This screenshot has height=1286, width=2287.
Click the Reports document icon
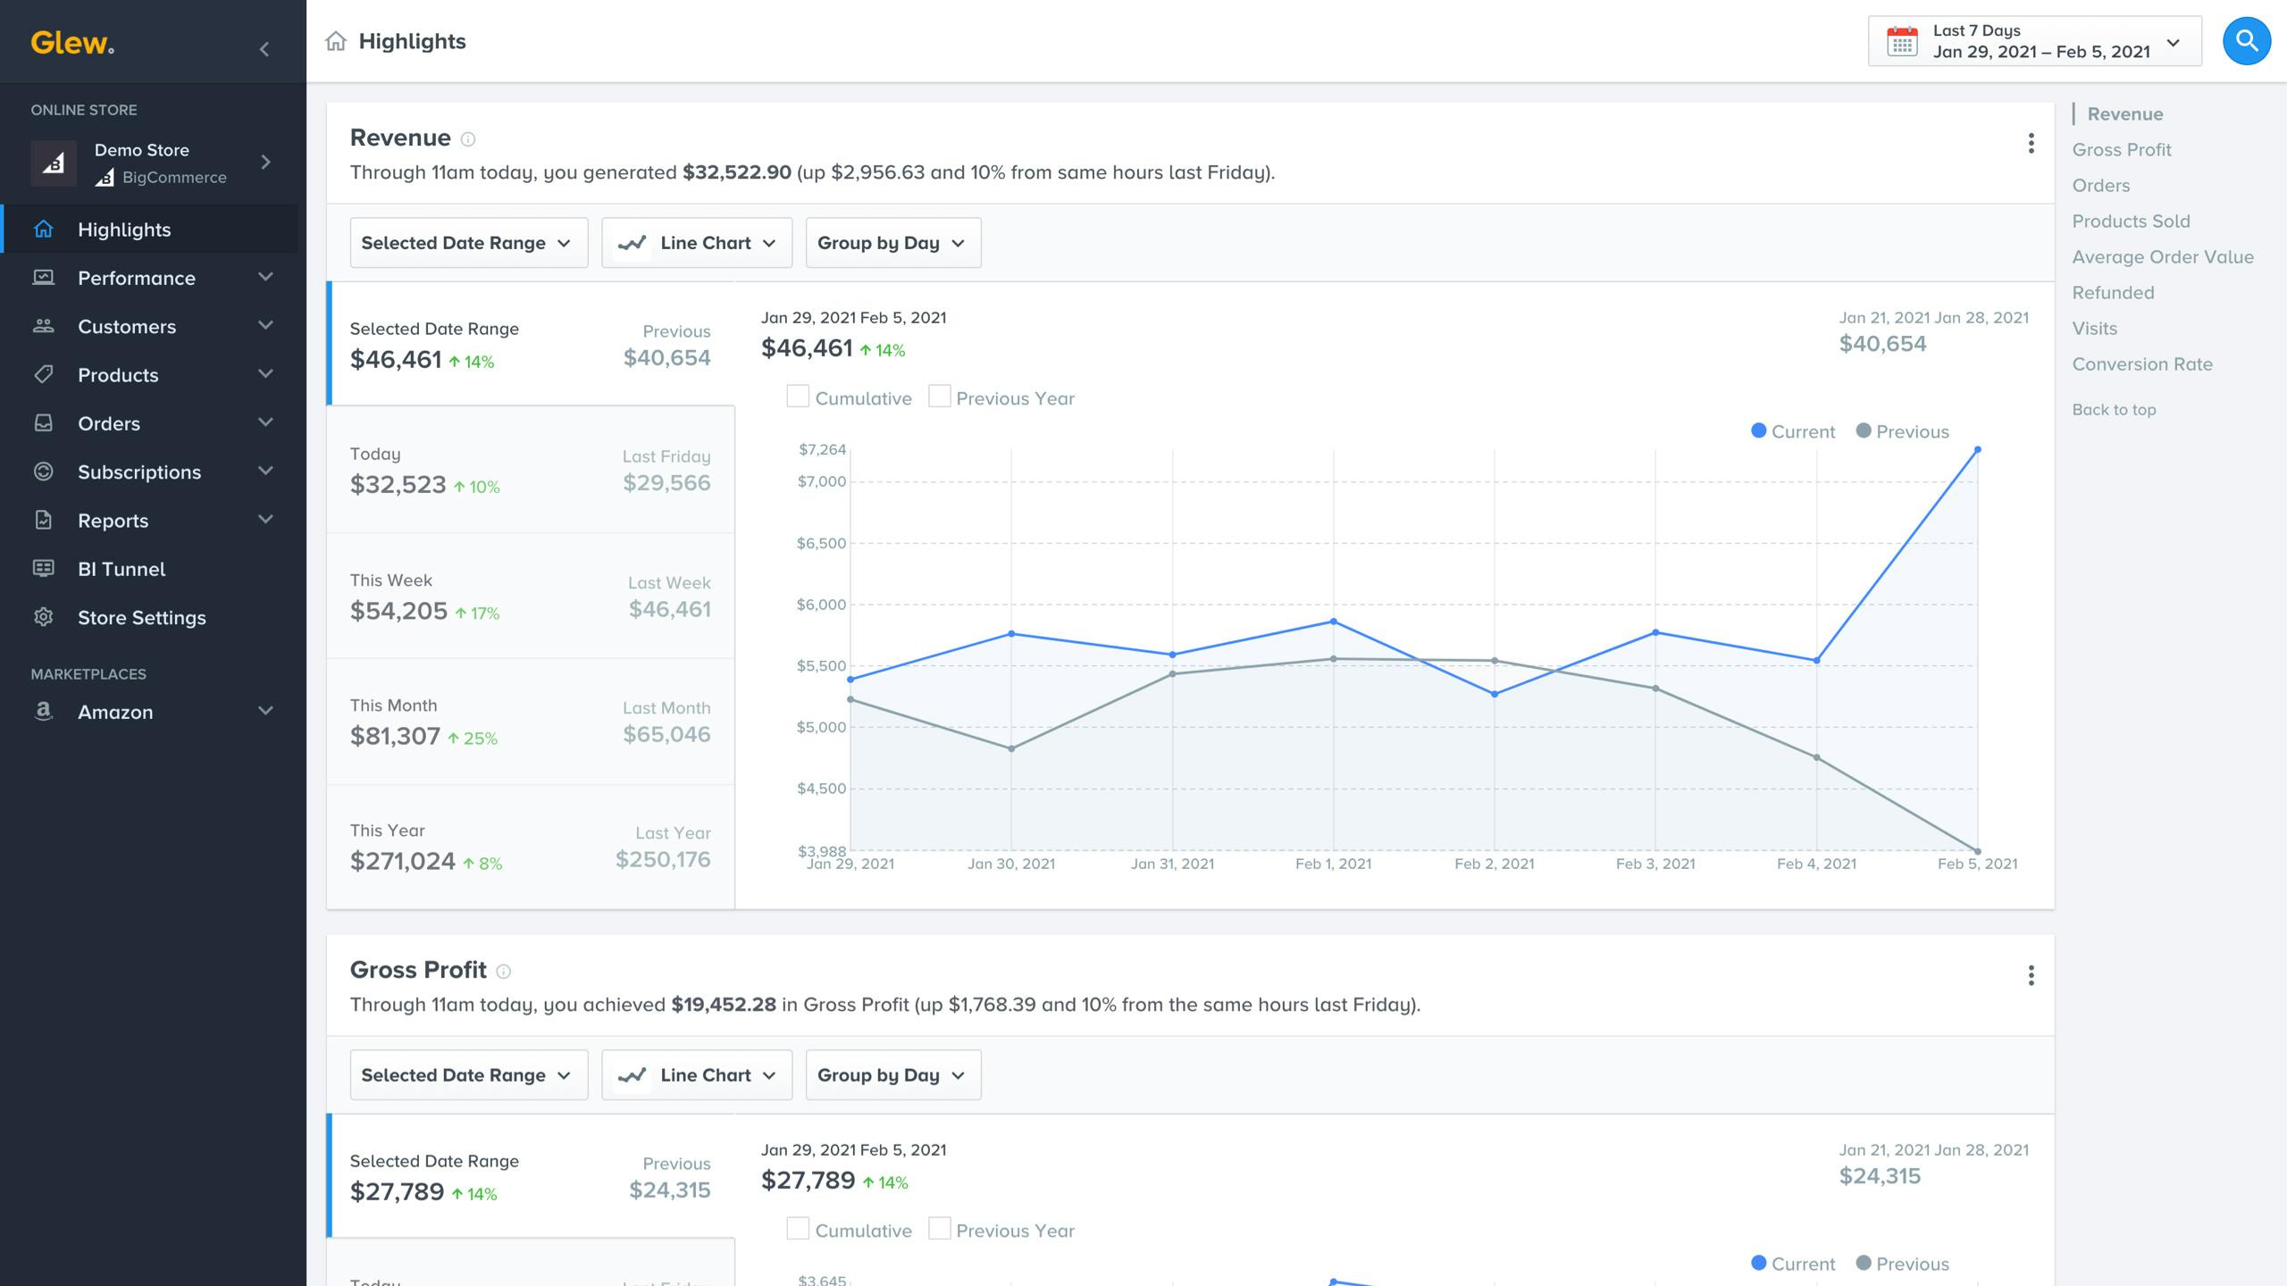click(43, 520)
